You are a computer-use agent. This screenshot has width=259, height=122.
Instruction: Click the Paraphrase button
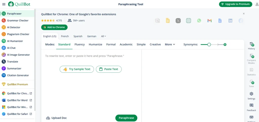[x=126, y=118]
